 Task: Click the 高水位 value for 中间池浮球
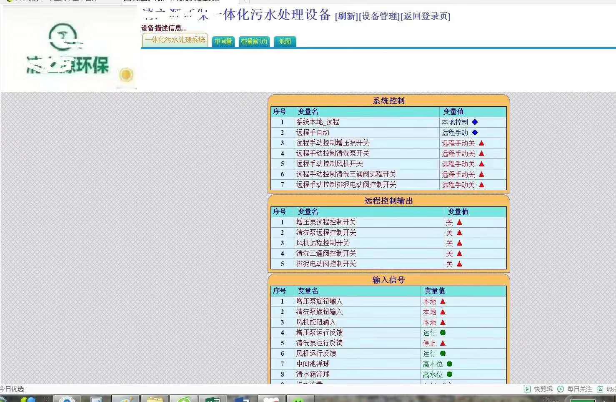point(433,364)
